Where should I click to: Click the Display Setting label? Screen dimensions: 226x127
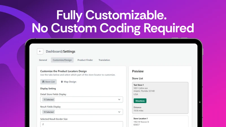coord(48,89)
